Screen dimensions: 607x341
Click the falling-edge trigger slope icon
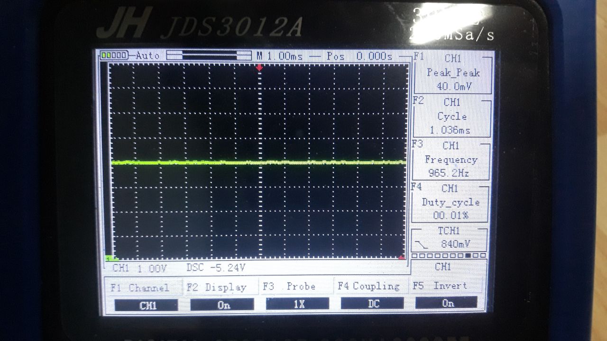(422, 244)
